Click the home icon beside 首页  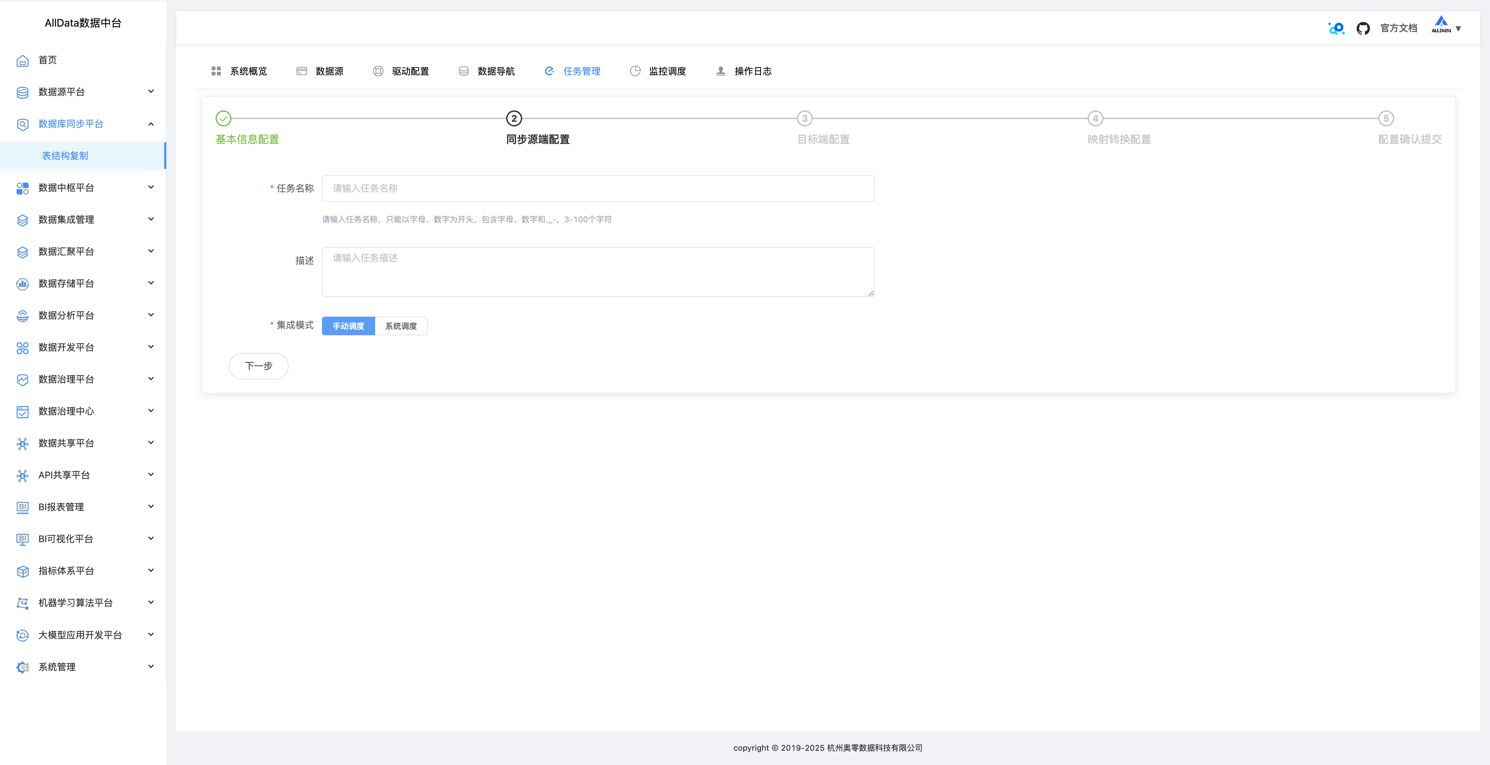pyautogui.click(x=23, y=61)
